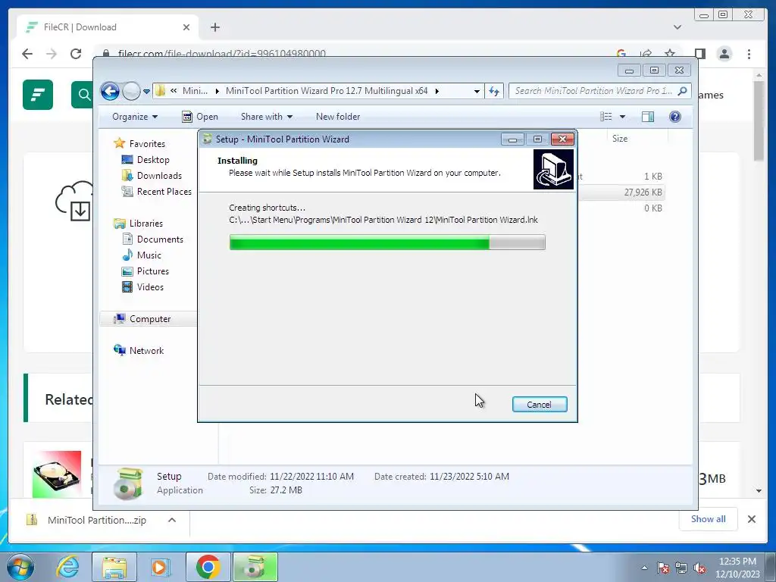Viewport: 776px width, 582px height.
Task: Open the view options dropdown arrow
Action: [623, 117]
